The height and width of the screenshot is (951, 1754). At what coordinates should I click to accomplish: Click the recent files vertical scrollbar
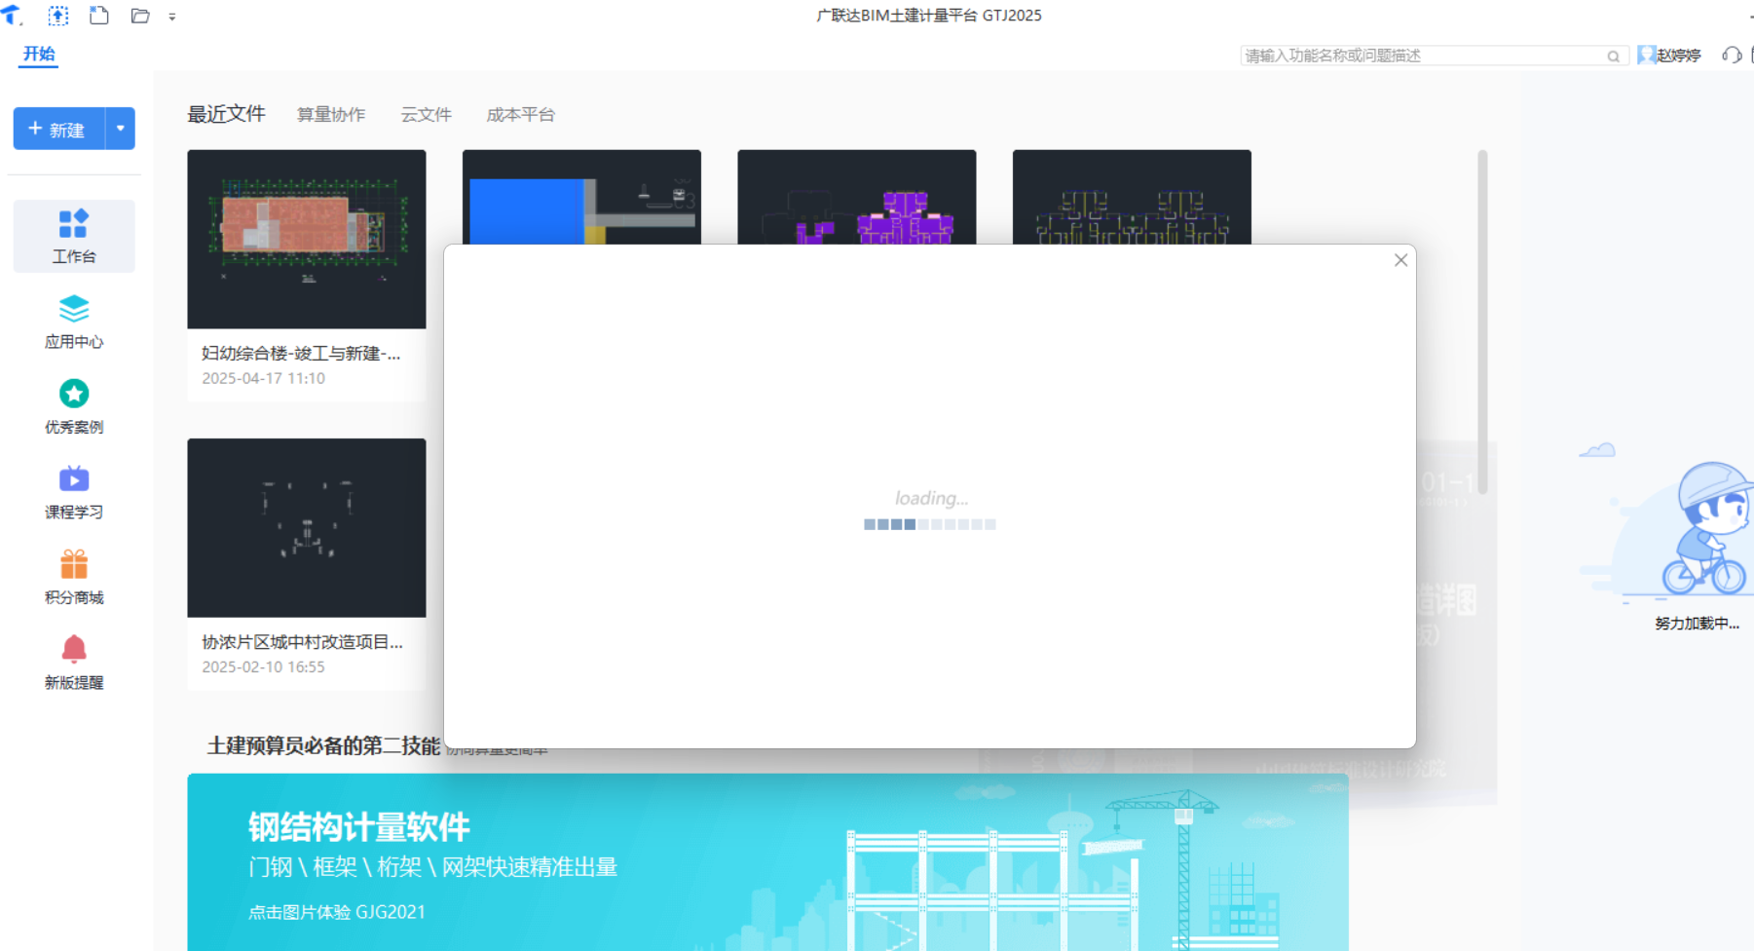pos(1482,322)
